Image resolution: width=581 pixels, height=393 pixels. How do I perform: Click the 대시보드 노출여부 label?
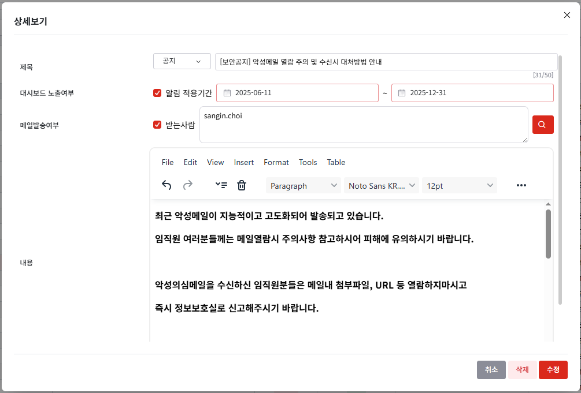pos(47,93)
